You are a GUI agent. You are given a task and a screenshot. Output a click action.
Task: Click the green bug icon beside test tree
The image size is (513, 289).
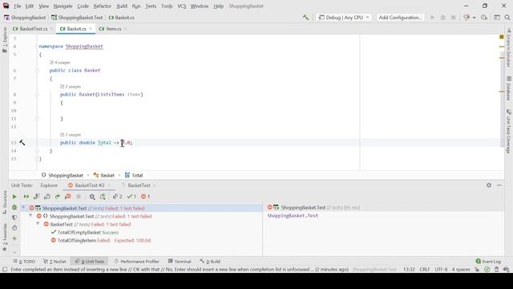pyautogui.click(x=14, y=207)
